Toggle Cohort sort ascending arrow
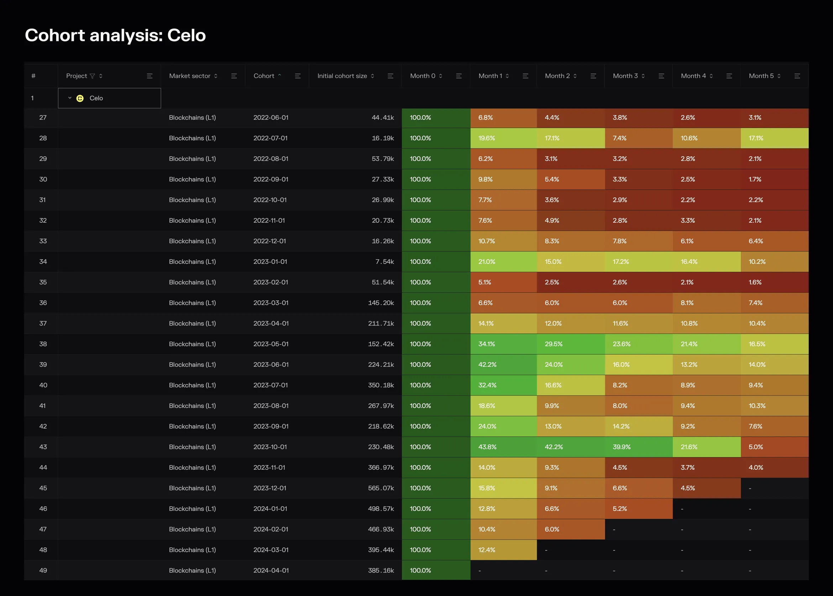 (x=279, y=75)
